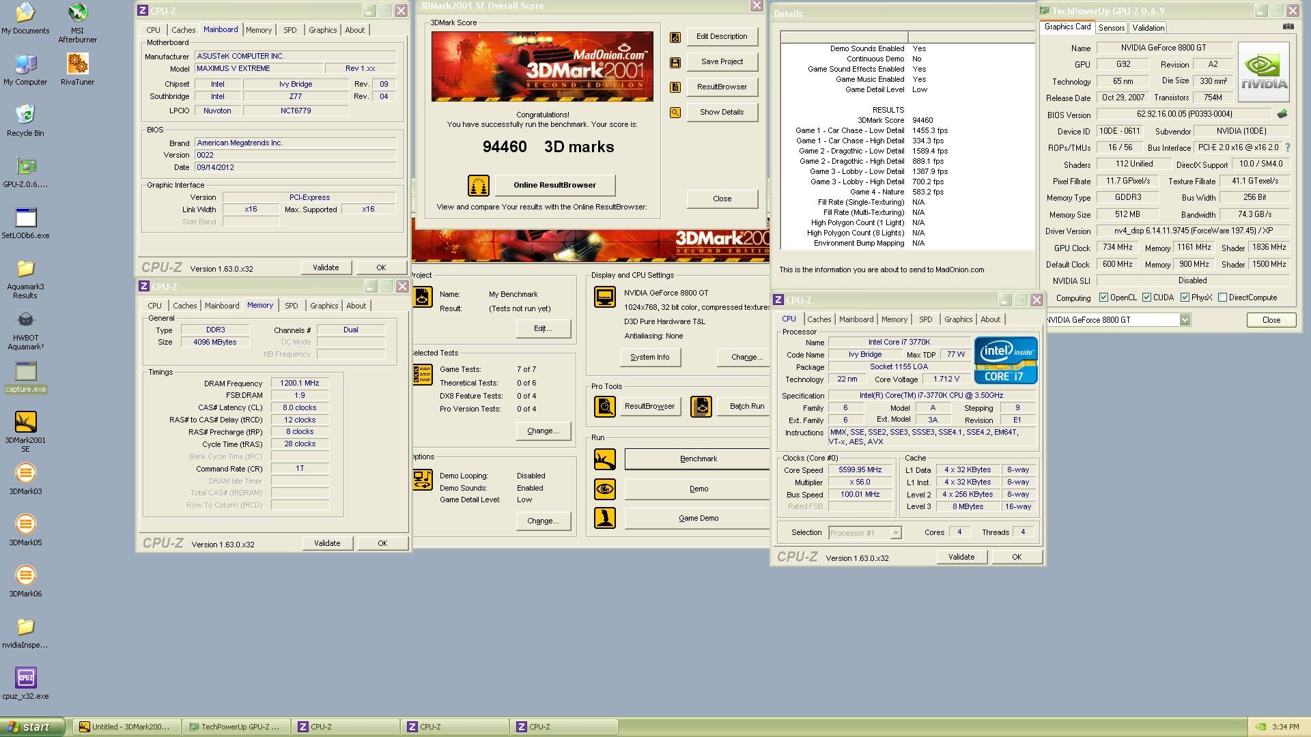This screenshot has width=1311, height=737.
Task: Click the Demo eye icon
Action: pos(604,489)
